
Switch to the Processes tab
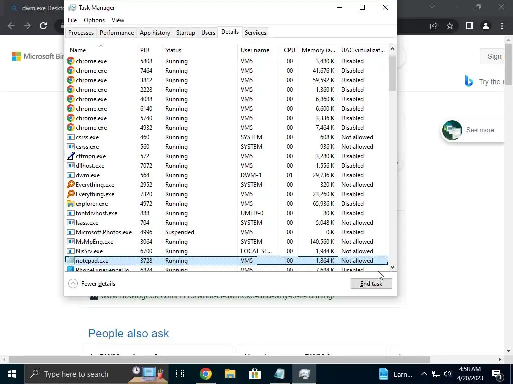tap(81, 33)
